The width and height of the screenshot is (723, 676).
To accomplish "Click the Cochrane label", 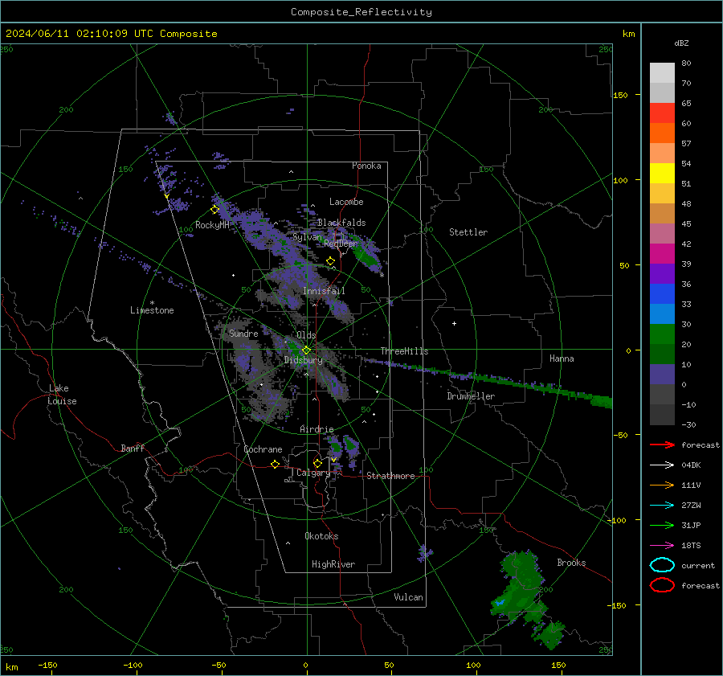I will click(x=263, y=449).
